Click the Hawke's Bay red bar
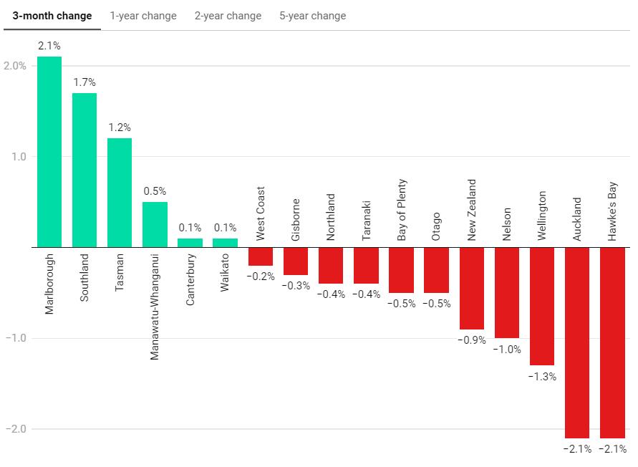638x467 pixels. point(612,342)
